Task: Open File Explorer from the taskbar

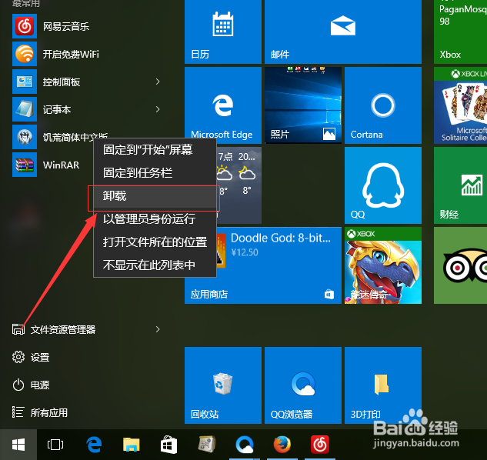Action: 131,445
